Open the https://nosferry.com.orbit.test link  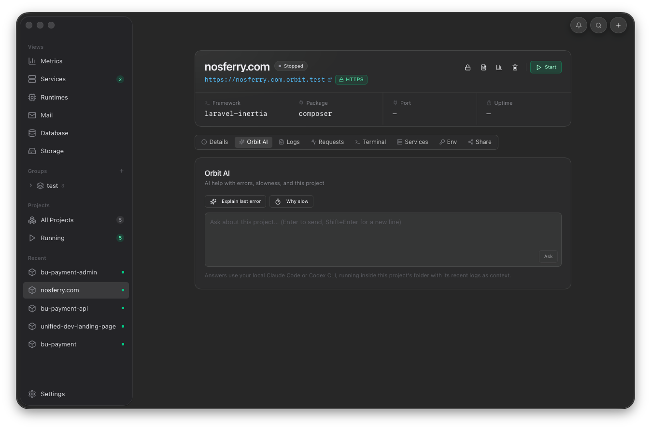click(x=265, y=80)
